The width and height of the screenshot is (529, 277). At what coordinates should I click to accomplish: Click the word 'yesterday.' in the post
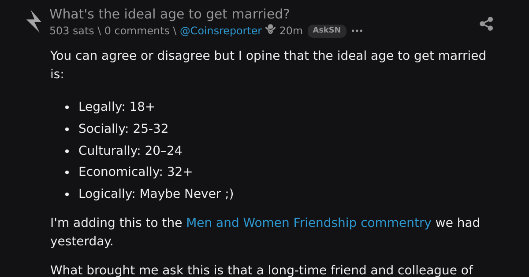pyautogui.click(x=82, y=241)
